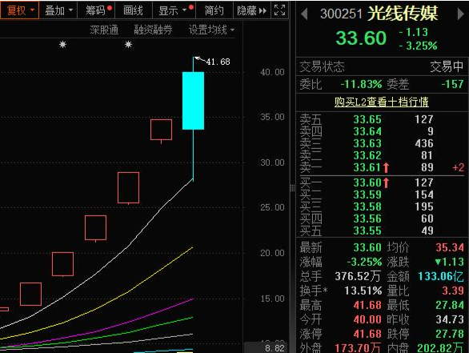Click sell-three volume 436
The height and width of the screenshot is (353, 469).
coord(424,143)
